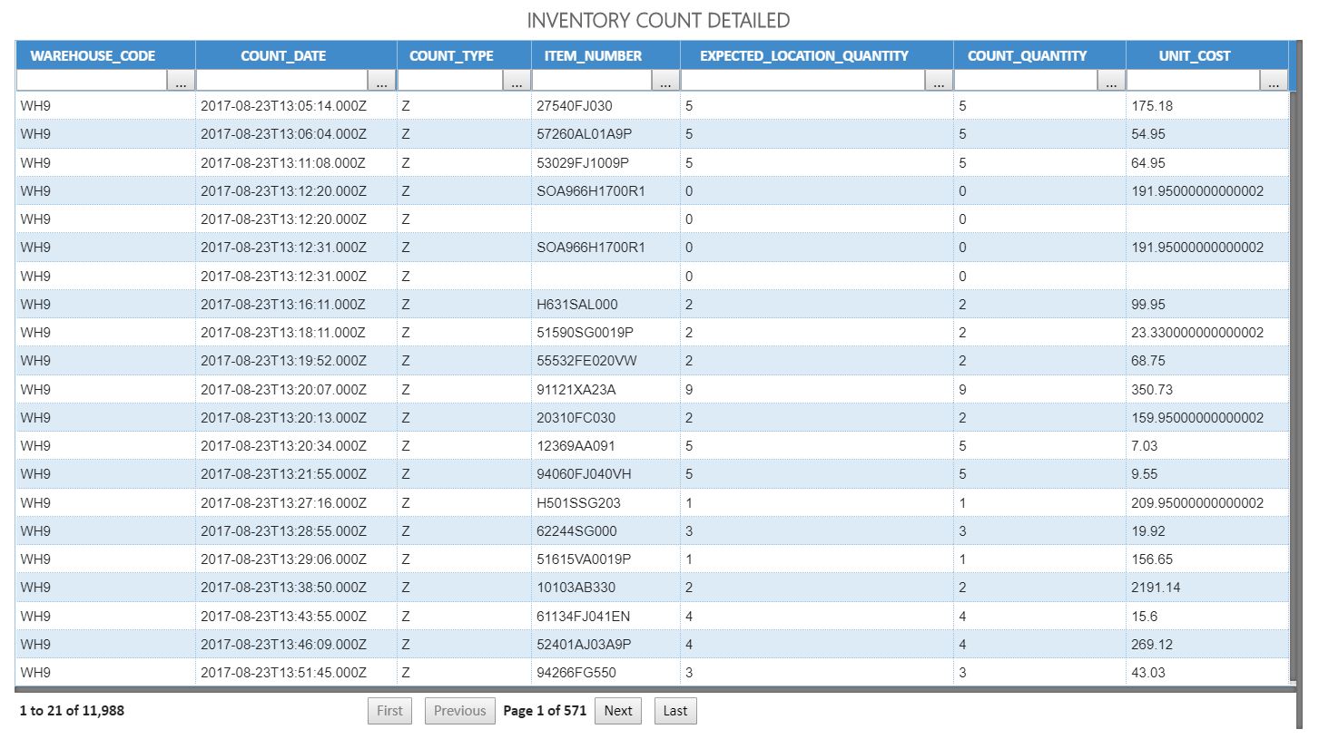This screenshot has width=1319, height=739.
Task: Click the ITEM_NUMBER filter input
Action: point(592,82)
